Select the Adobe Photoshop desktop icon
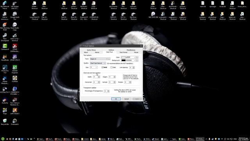This screenshot has height=141, width=250. coord(5,80)
